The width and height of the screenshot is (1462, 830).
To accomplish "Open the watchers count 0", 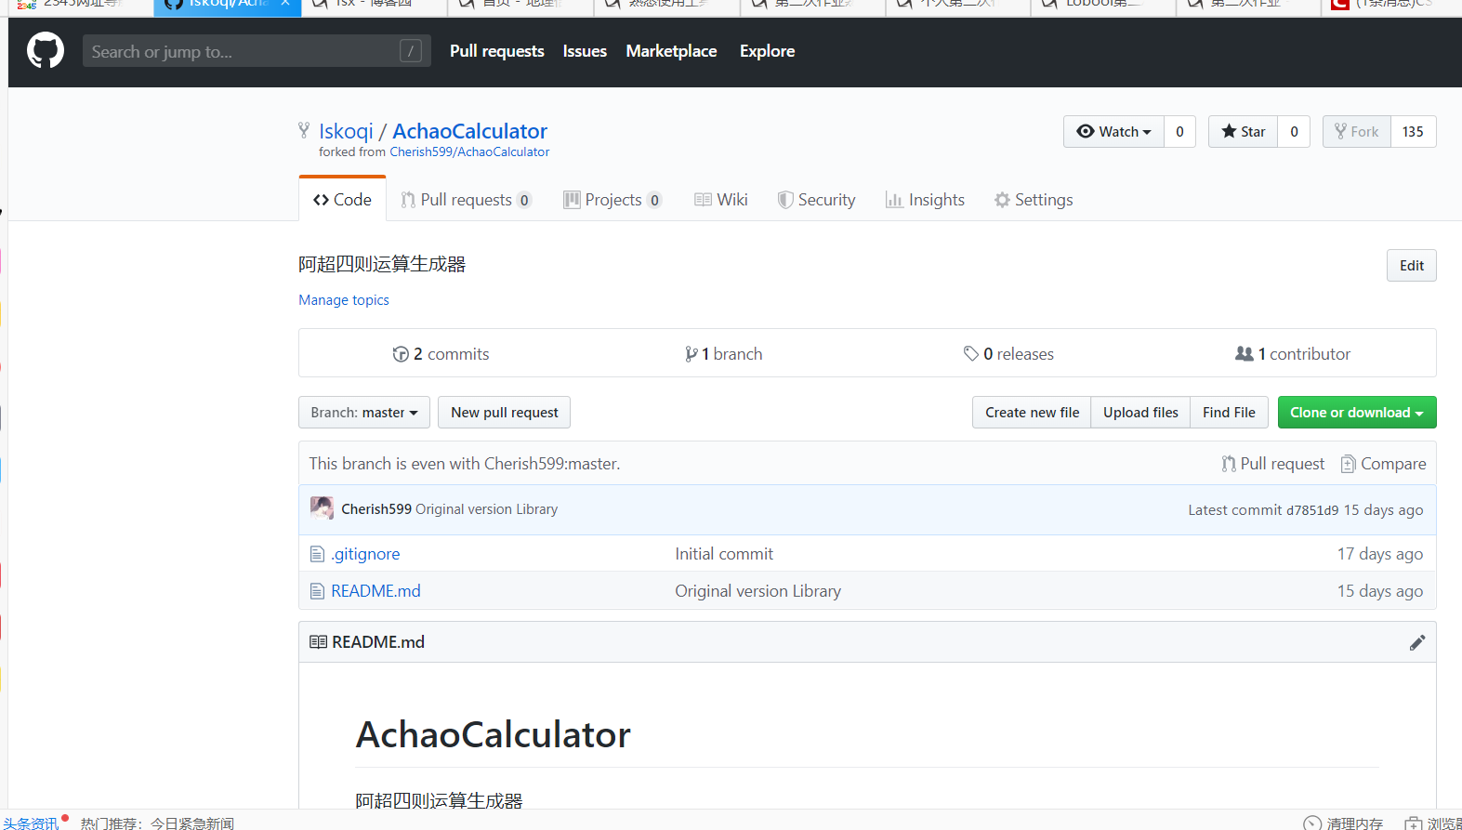I will [1179, 132].
